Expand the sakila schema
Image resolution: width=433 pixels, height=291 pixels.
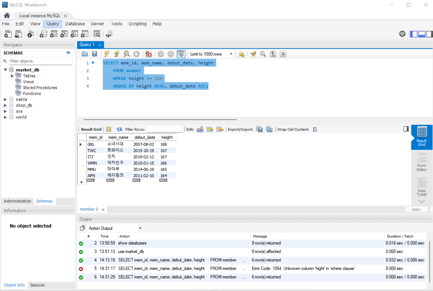pyautogui.click(x=5, y=99)
